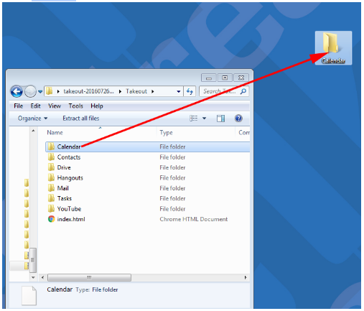Open the address bar history dropdown
The height and width of the screenshot is (311, 364).
coord(179,91)
